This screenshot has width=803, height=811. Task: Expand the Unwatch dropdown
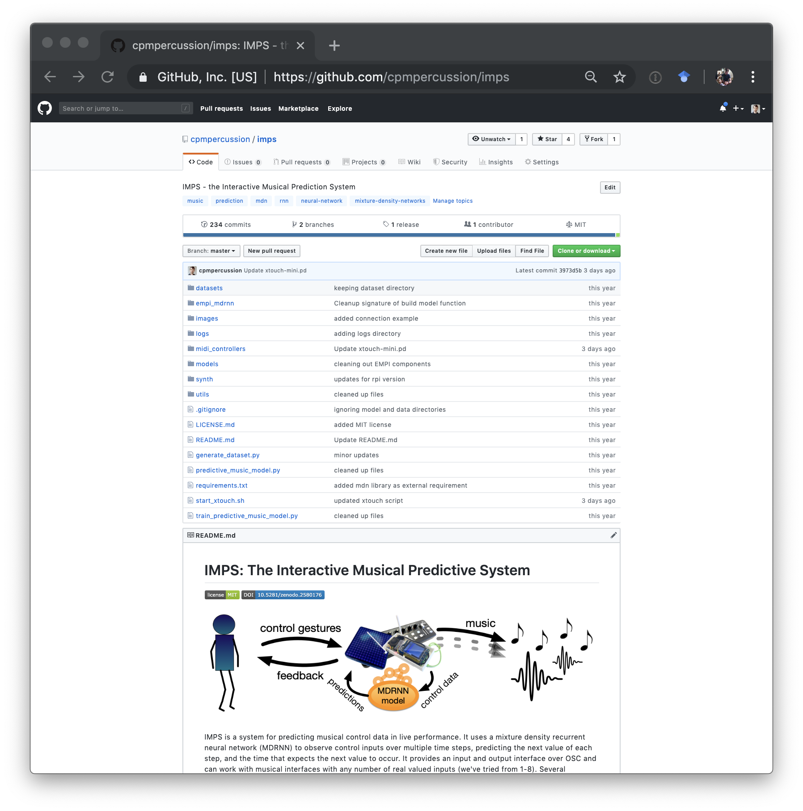click(491, 139)
